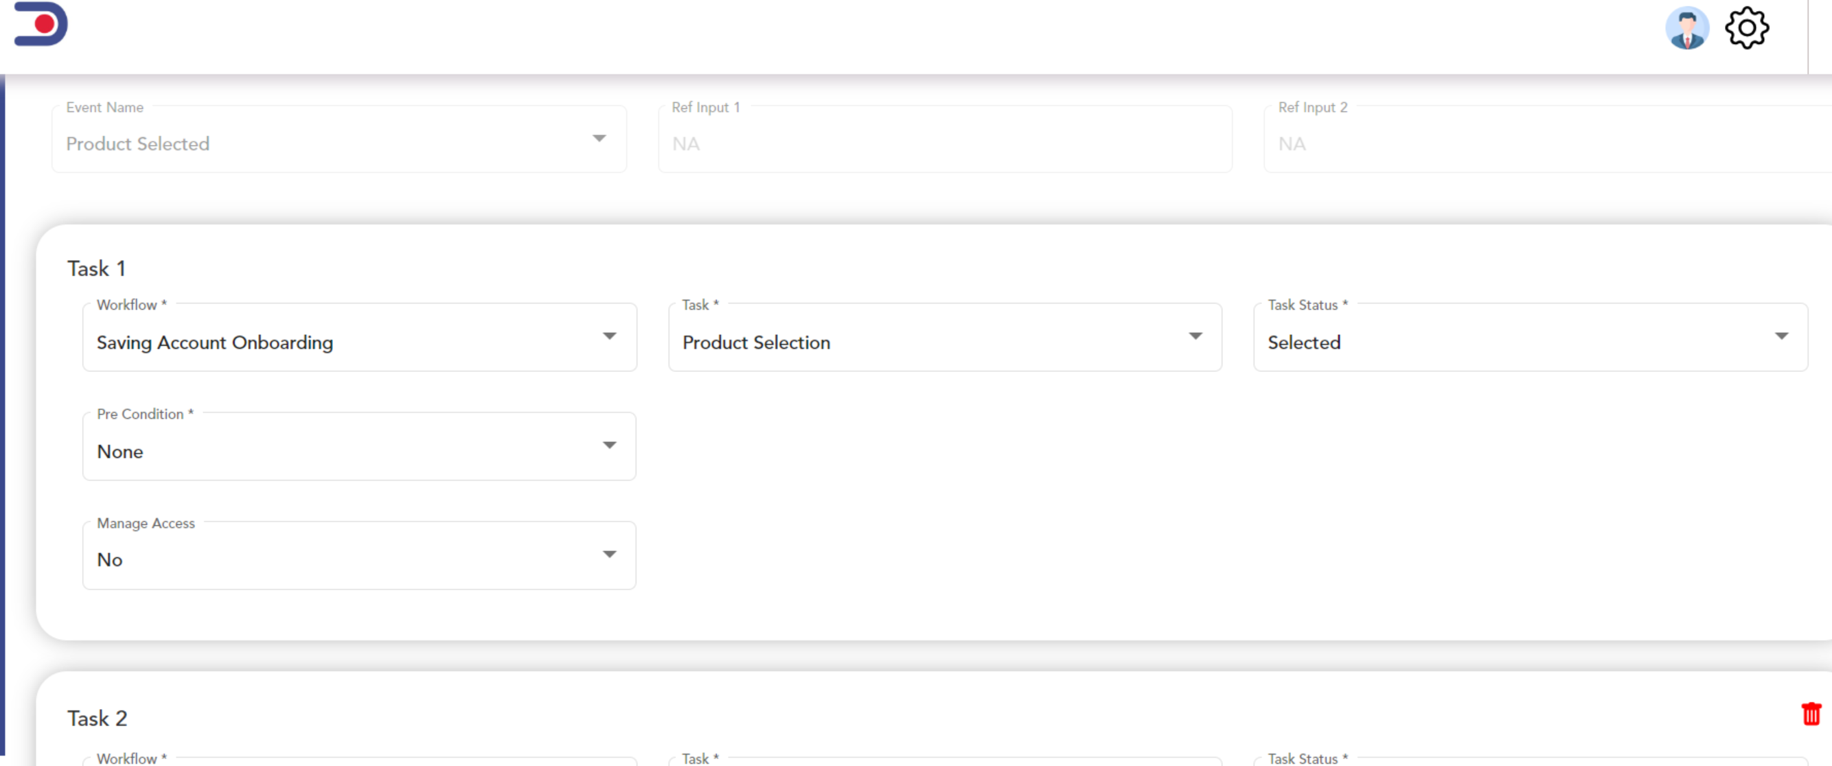Viewport: 1832px width, 766px height.
Task: Delete Task 2 using the red trash icon
Action: (x=1811, y=713)
